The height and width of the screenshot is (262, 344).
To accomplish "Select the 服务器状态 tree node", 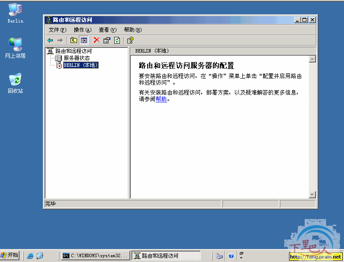I will click(x=77, y=58).
